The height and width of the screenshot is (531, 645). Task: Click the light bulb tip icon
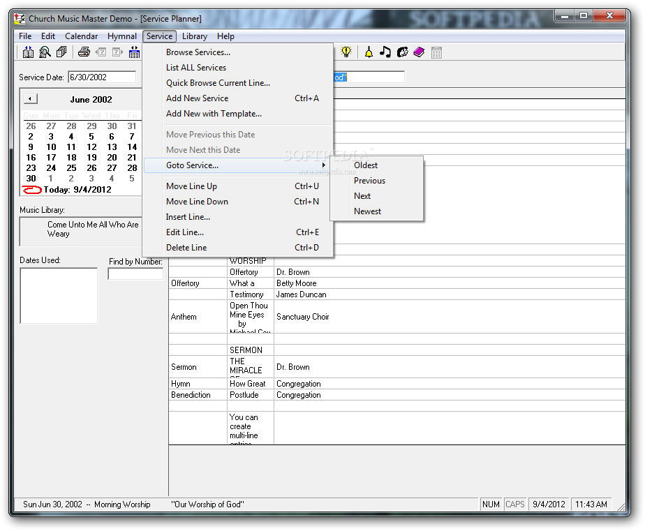[346, 52]
